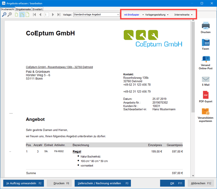Export the offer with PDF-Export
This screenshot has height=189, width=217.
(205, 97)
